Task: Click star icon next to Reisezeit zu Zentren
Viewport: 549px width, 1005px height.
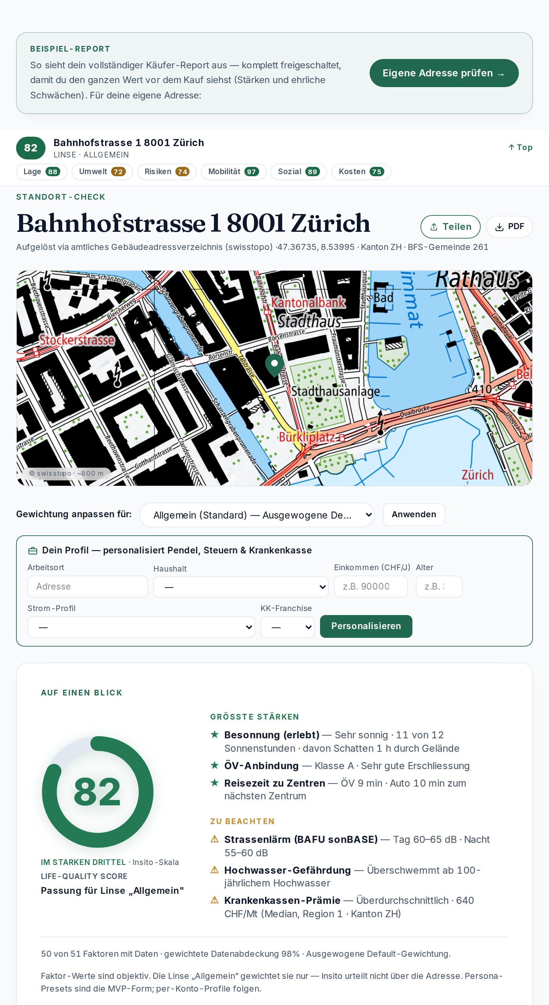Action: click(215, 782)
